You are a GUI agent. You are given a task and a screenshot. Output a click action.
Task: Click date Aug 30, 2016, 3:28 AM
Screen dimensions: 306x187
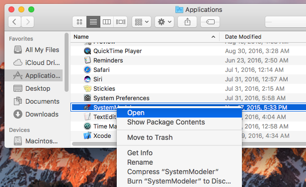[x=257, y=51]
